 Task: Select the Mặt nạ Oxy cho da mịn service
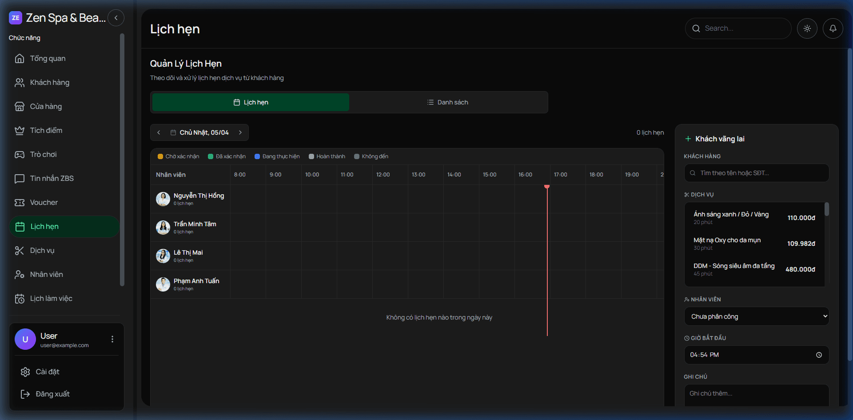pos(754,243)
